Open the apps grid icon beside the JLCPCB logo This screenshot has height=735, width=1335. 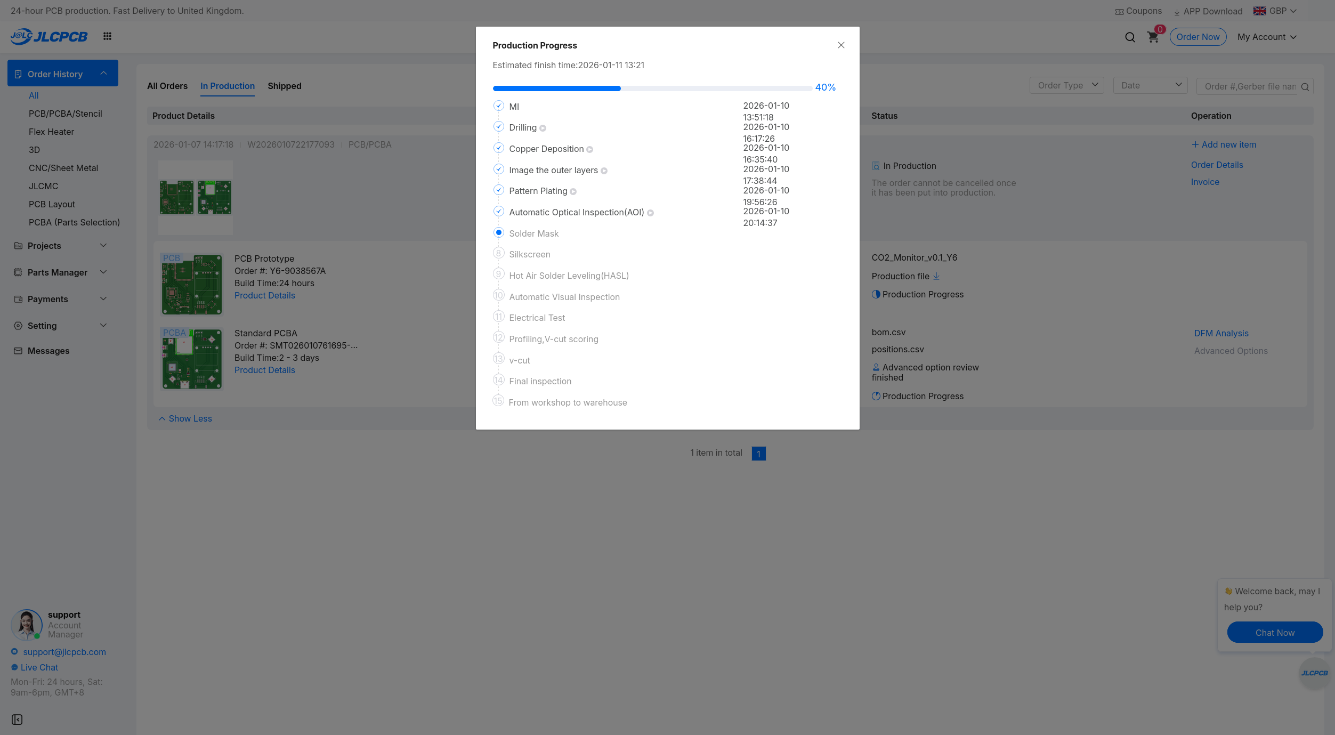tap(107, 36)
